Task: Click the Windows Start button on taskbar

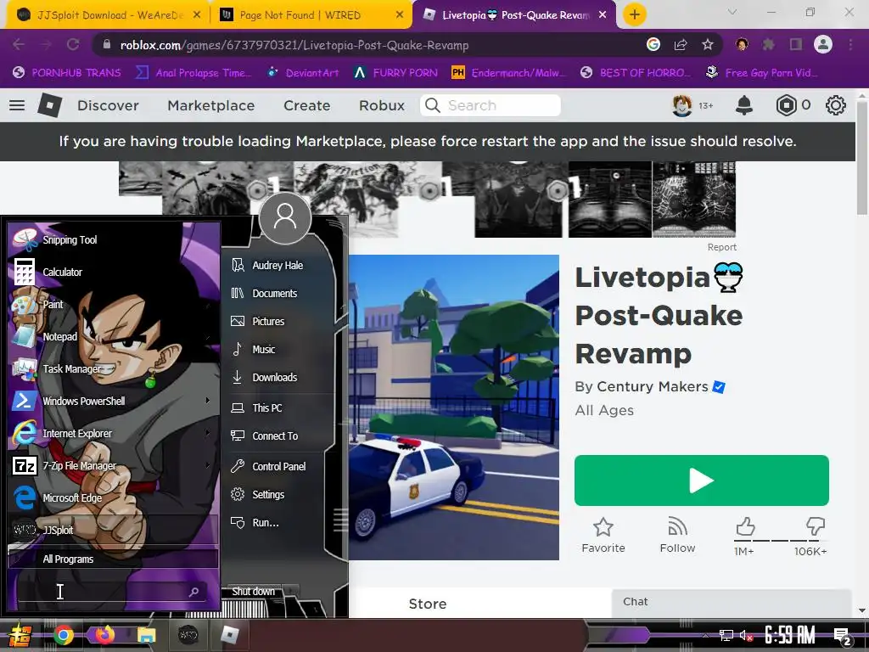Action: pyautogui.click(x=20, y=635)
